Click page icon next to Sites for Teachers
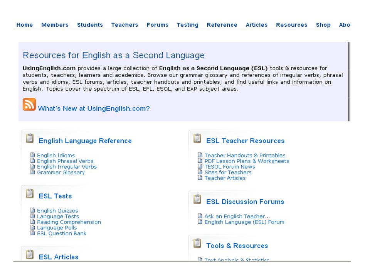Viewport: 370px width, 278px height. tap(200, 172)
